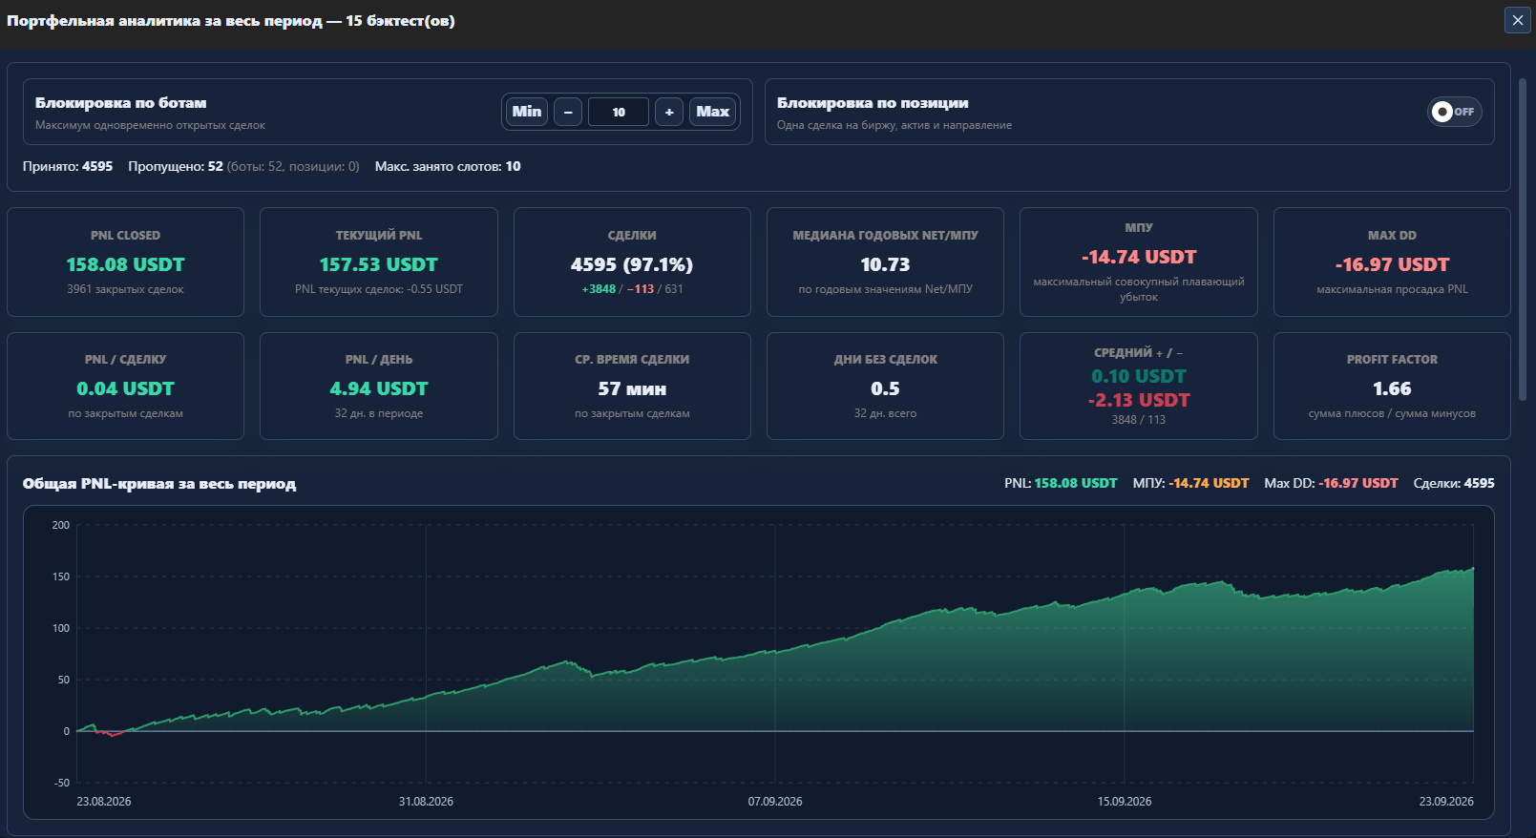This screenshot has width=1536, height=838.
Task: Decrease max simultaneous trades with minus
Action: (568, 112)
